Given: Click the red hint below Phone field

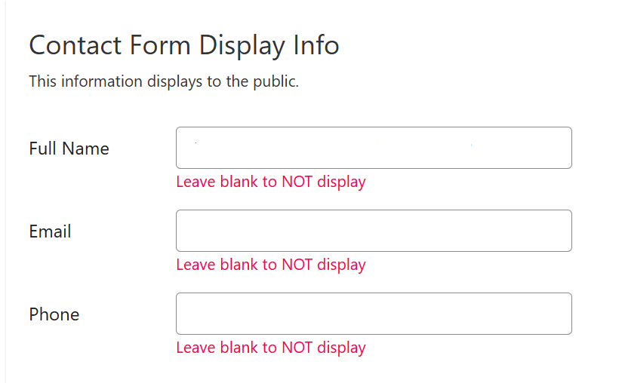Looking at the screenshot, I should coord(270,348).
